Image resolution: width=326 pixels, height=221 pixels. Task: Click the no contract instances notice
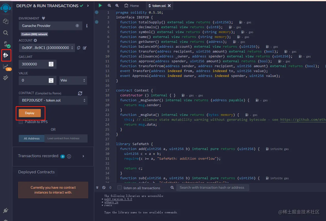[53, 190]
